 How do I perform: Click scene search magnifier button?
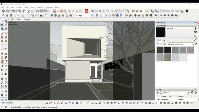12,19
